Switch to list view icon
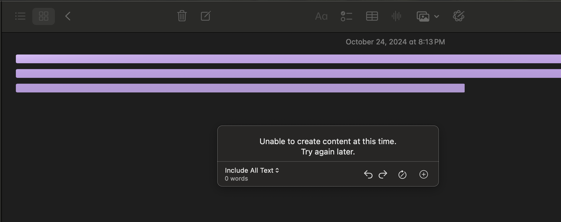Screen dimensions: 561x222 click(20, 16)
